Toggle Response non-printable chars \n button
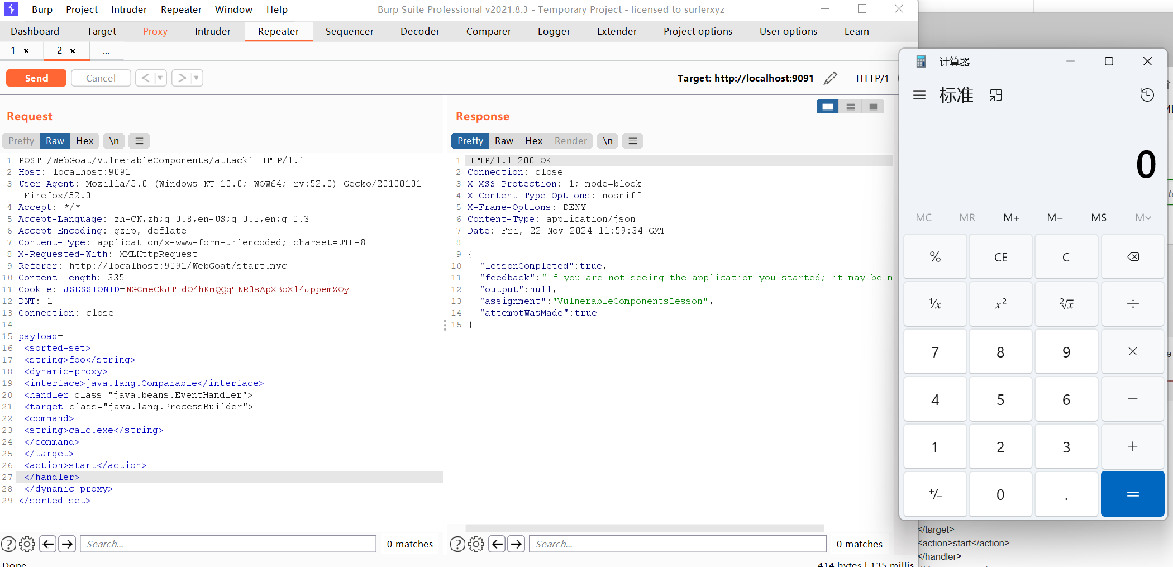The width and height of the screenshot is (1173, 567). tap(608, 141)
